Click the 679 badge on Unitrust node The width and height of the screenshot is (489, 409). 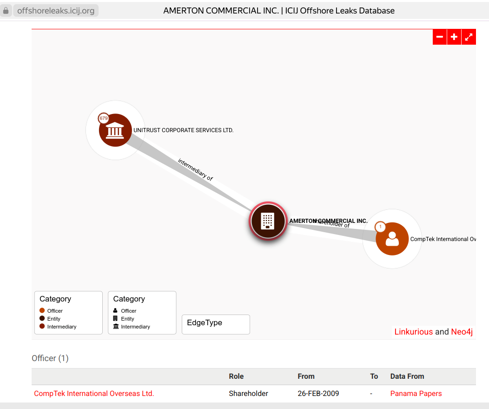pos(104,118)
